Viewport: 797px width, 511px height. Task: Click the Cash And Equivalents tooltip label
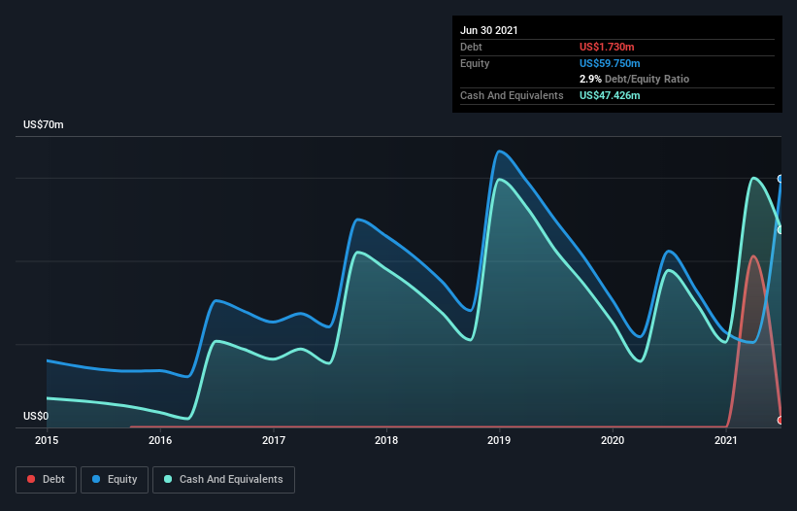click(512, 95)
